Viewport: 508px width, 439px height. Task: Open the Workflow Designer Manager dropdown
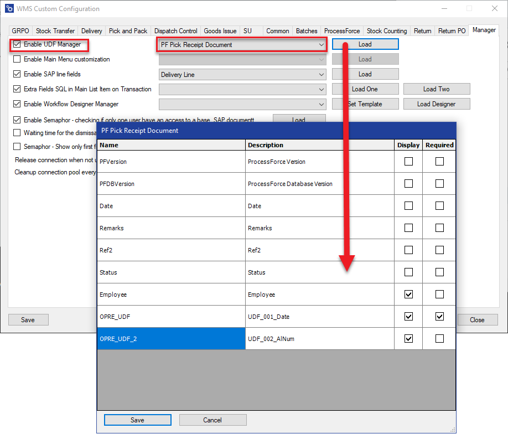[321, 104]
